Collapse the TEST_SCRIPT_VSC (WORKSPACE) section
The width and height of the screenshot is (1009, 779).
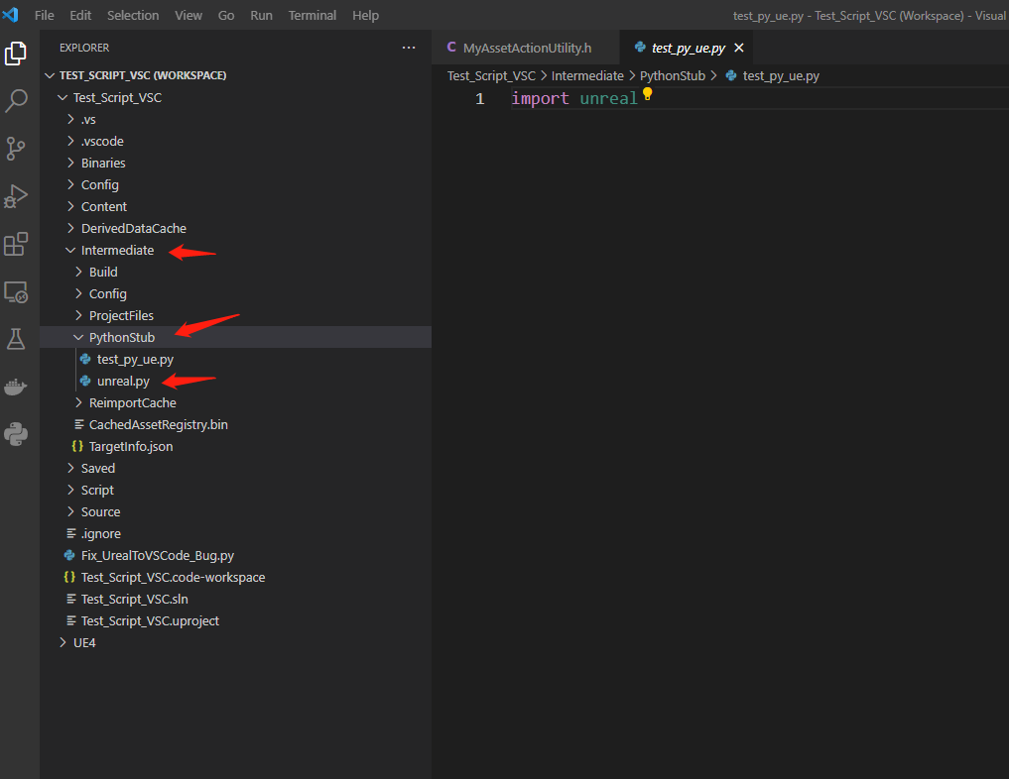(50, 75)
